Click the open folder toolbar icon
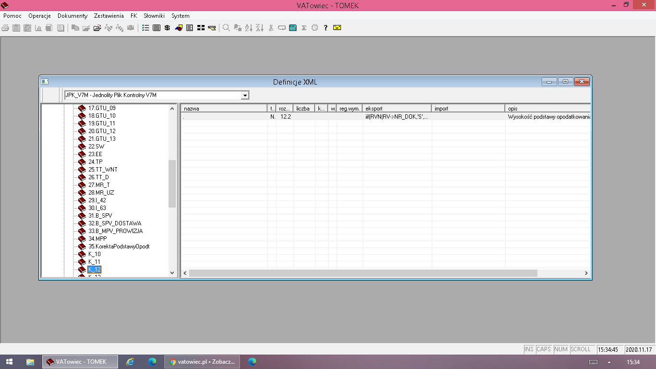This screenshot has width=656, height=369. [97, 28]
